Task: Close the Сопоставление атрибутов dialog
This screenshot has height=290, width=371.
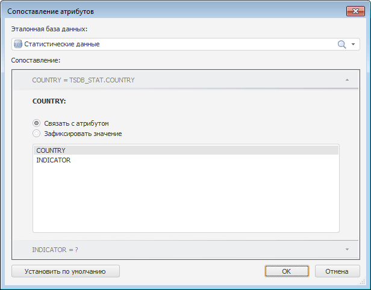Action: [x=354, y=11]
